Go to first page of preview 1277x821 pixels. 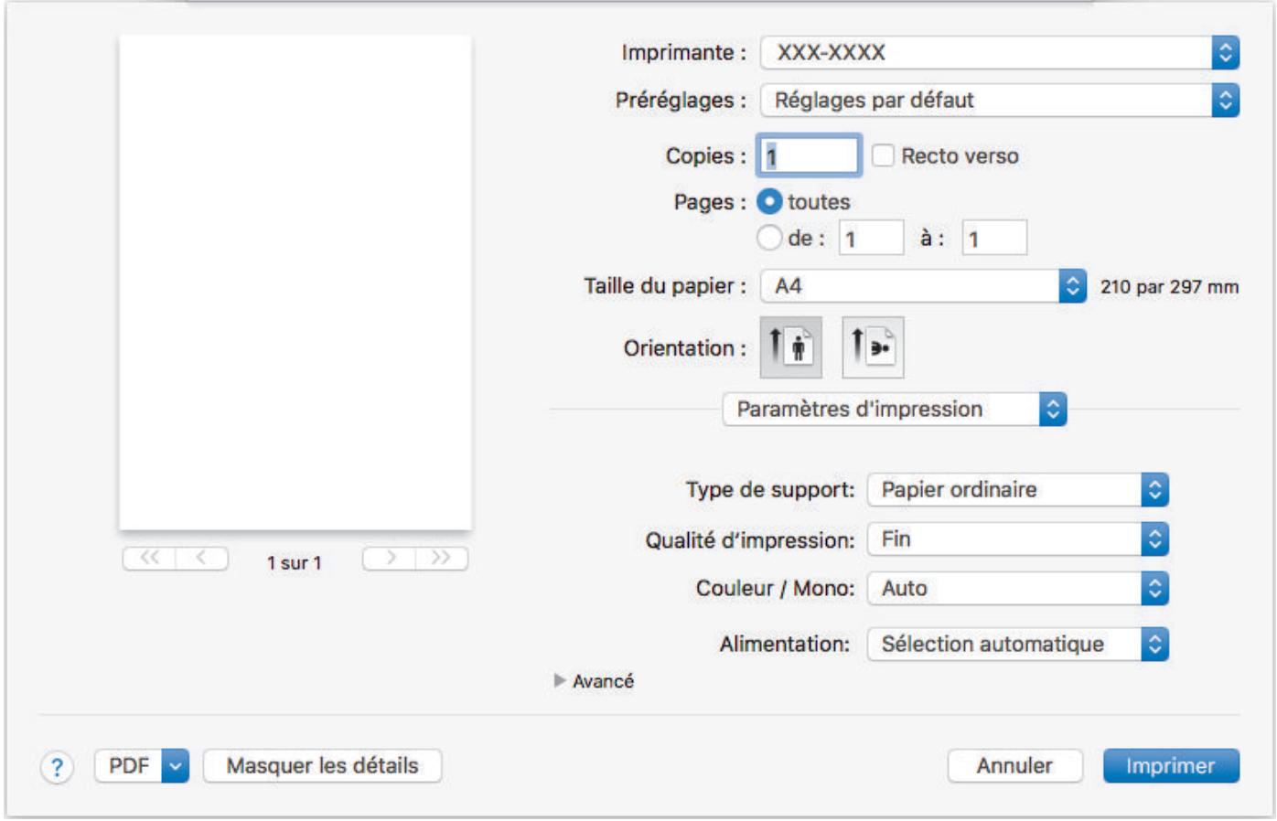(x=149, y=558)
